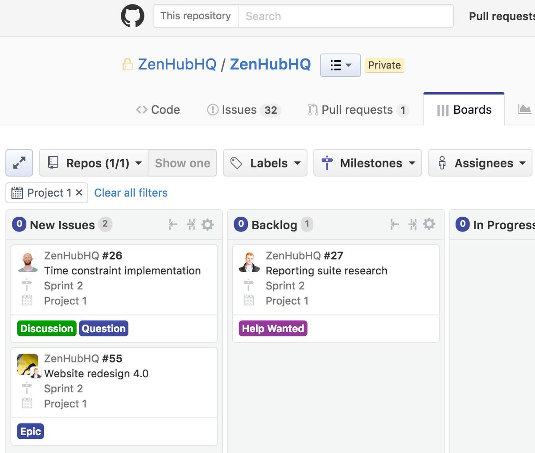
Task: Click the Backlog pipeline title
Action: (274, 225)
